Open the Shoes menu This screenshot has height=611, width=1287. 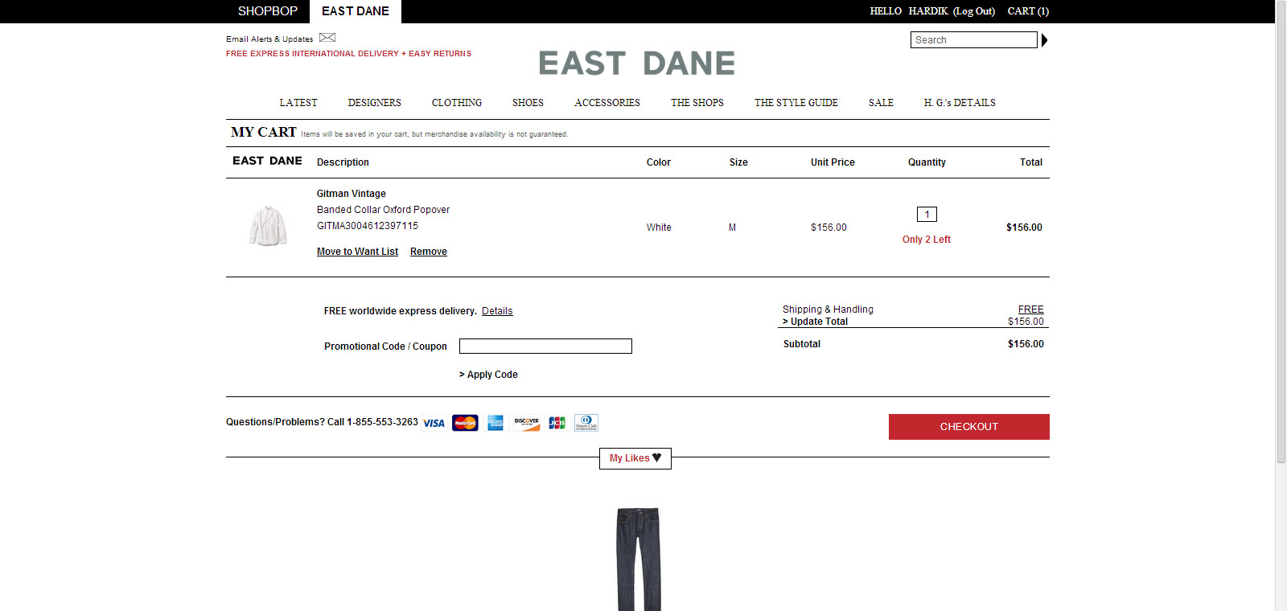[x=528, y=103]
